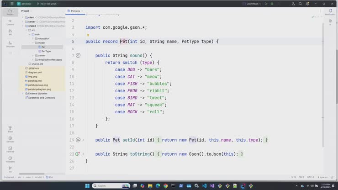Screen dimensions: 338x190
Task: Click the 4 spaces indent widget
Action: coord(322,177)
